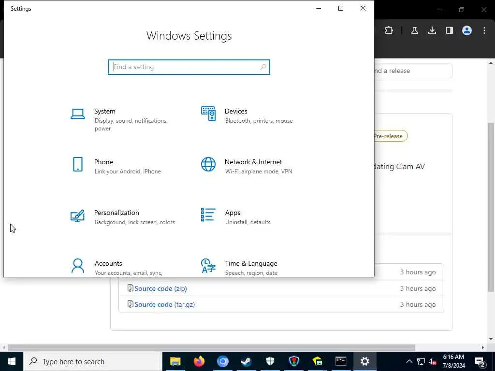
Task: Download Source code (zip) link
Action: (160, 288)
